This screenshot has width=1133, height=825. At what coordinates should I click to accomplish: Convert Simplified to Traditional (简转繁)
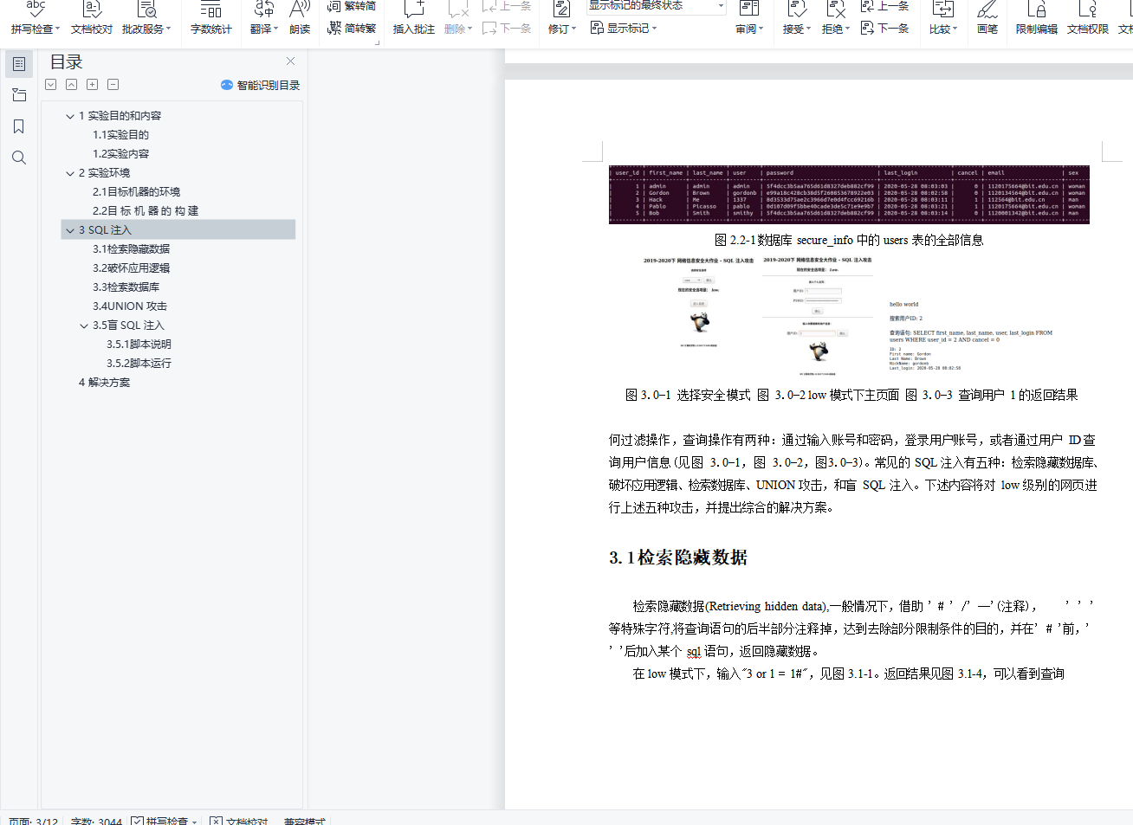352,28
